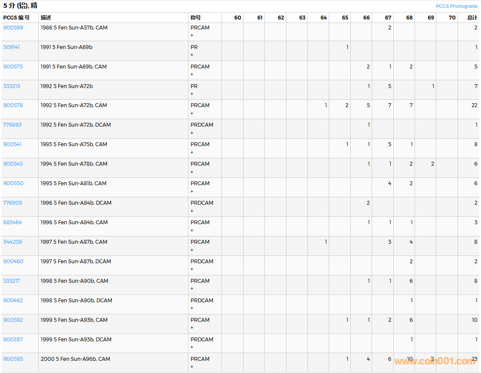Open PCGS entry 776893
481x373 pixels.
13,125
